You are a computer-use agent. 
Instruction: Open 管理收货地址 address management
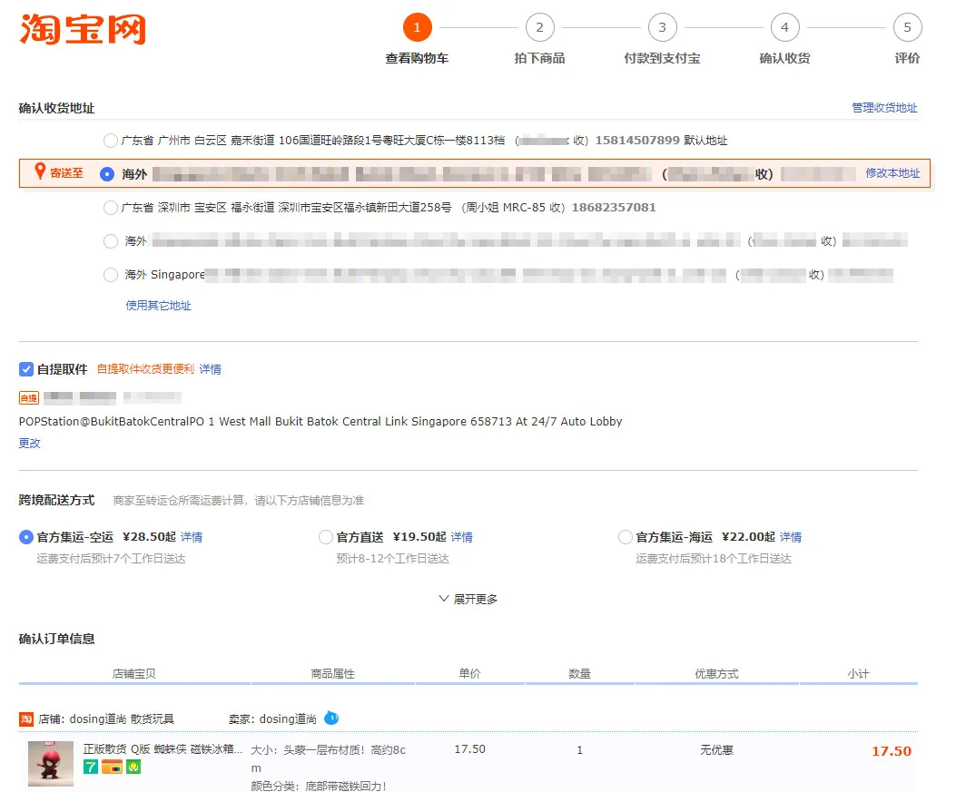pos(884,106)
